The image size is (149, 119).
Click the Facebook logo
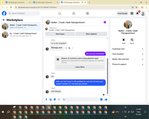tap(4, 13)
